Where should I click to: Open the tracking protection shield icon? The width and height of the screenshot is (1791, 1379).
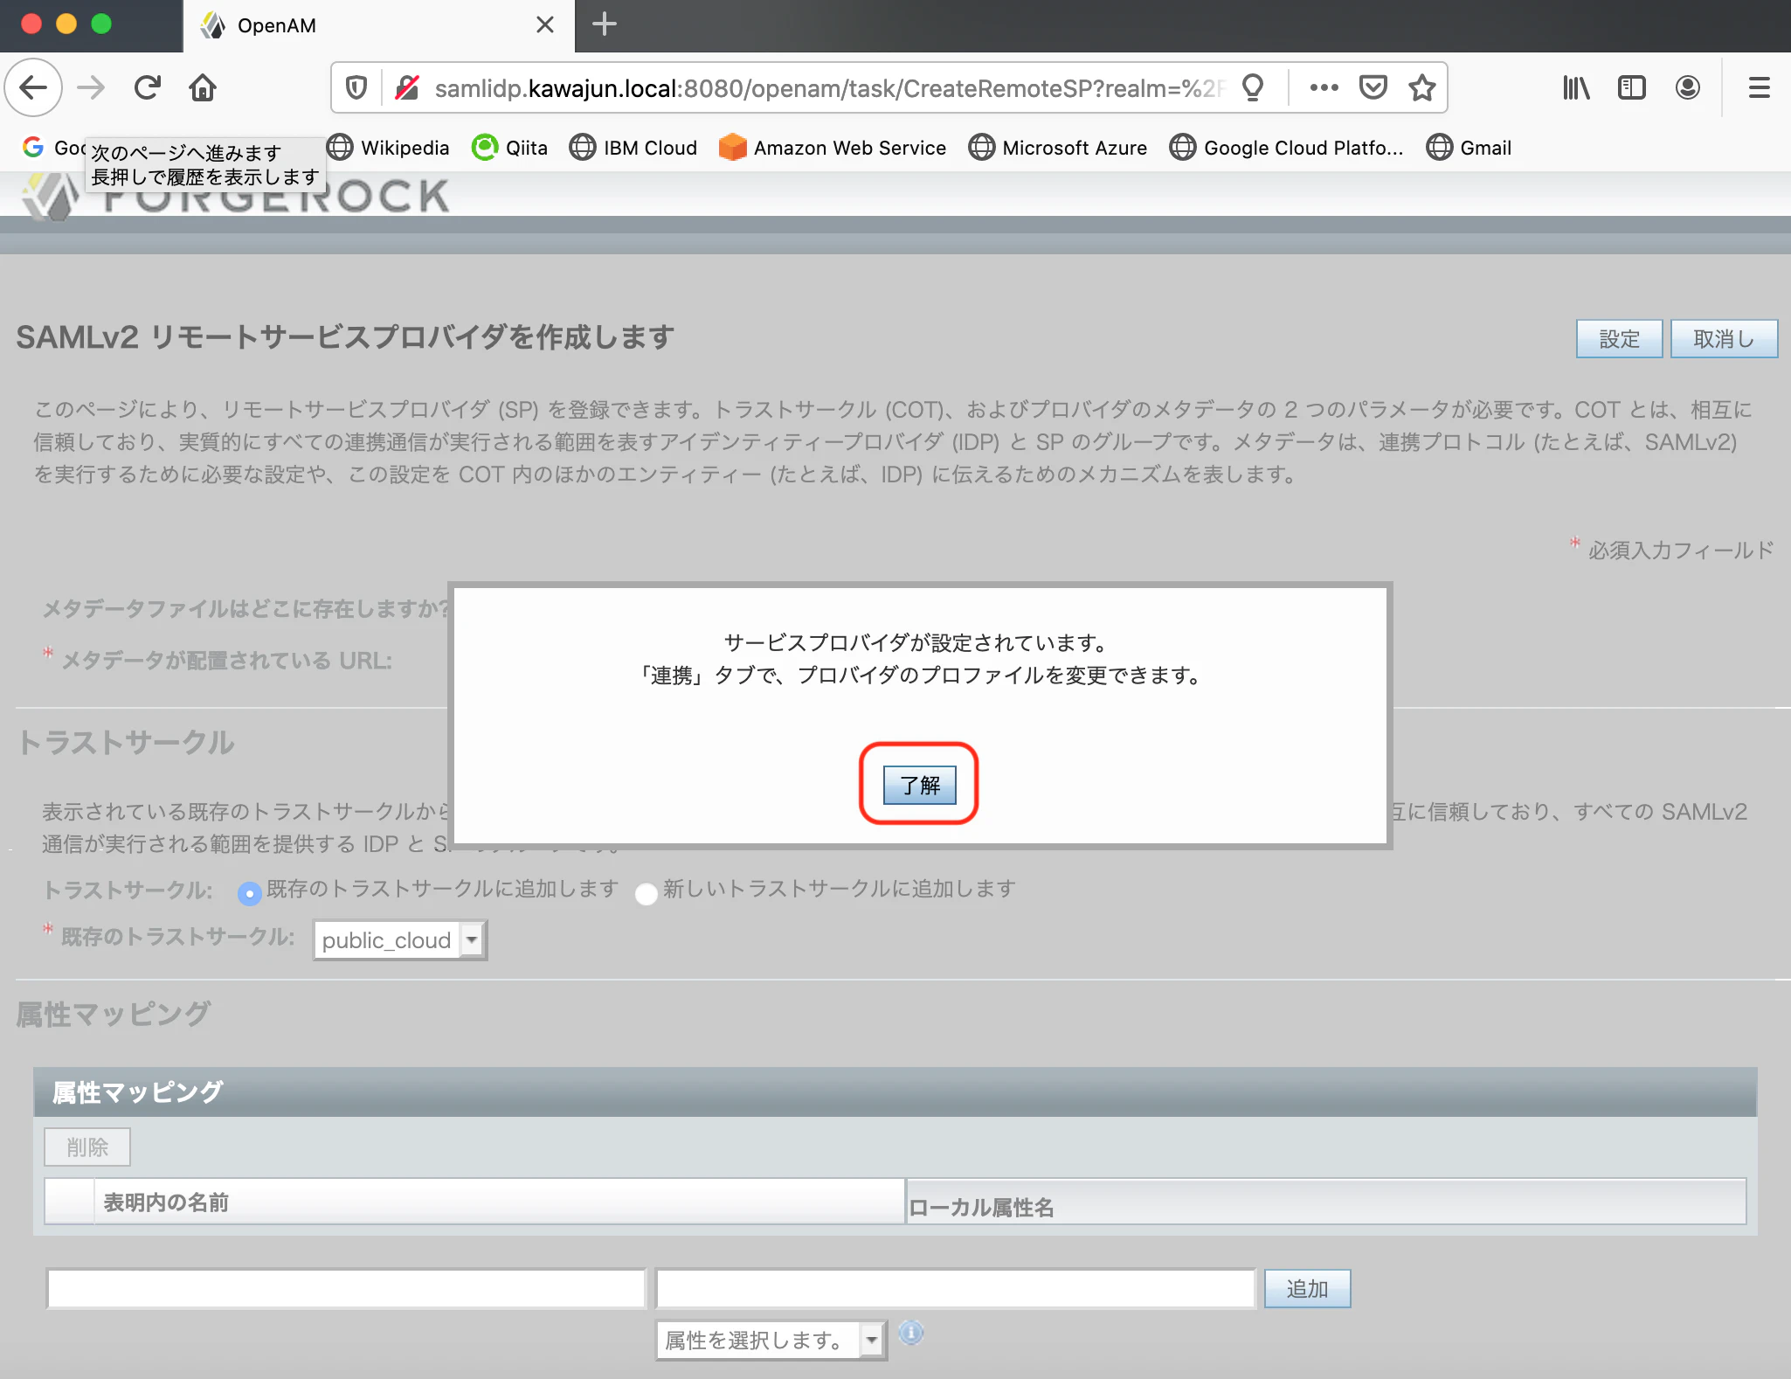click(356, 87)
